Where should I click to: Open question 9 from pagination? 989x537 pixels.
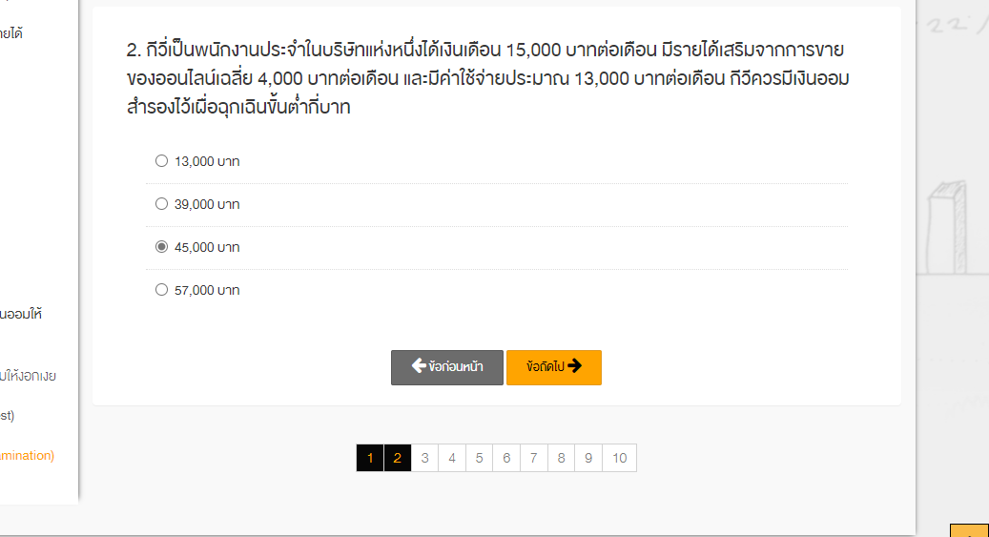[x=588, y=458]
